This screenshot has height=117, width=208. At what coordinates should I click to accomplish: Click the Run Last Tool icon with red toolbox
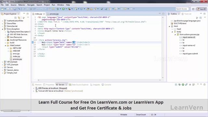[69, 9]
